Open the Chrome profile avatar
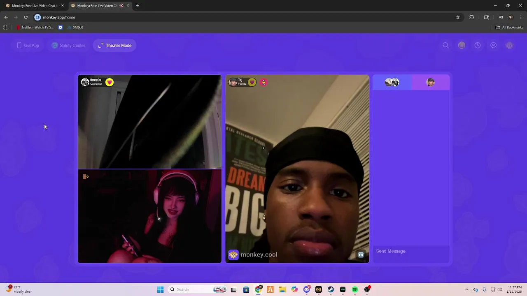 tap(511, 17)
